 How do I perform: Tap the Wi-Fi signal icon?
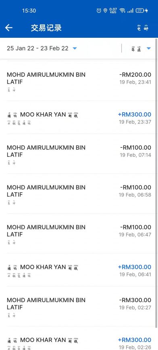tap(122, 10)
